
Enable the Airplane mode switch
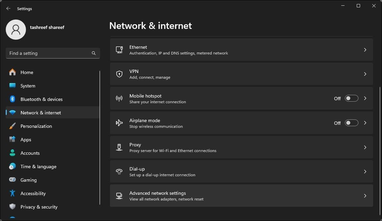[351, 123]
